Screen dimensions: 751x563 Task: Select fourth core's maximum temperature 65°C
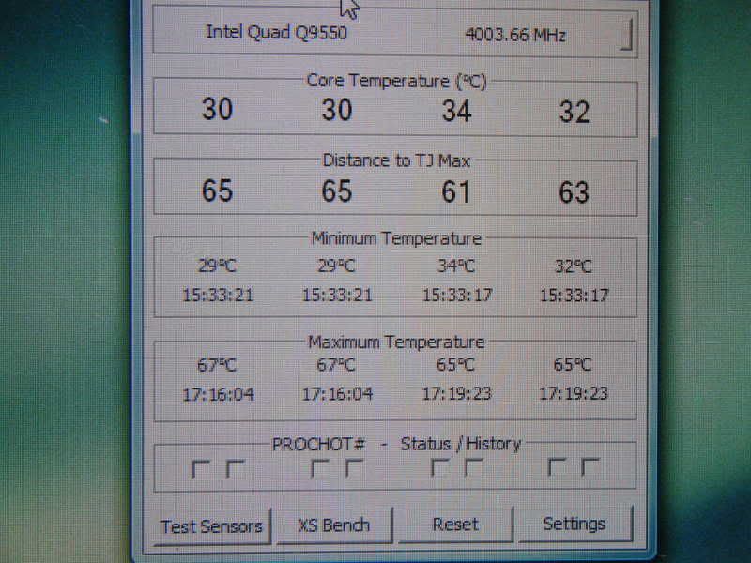pos(573,365)
